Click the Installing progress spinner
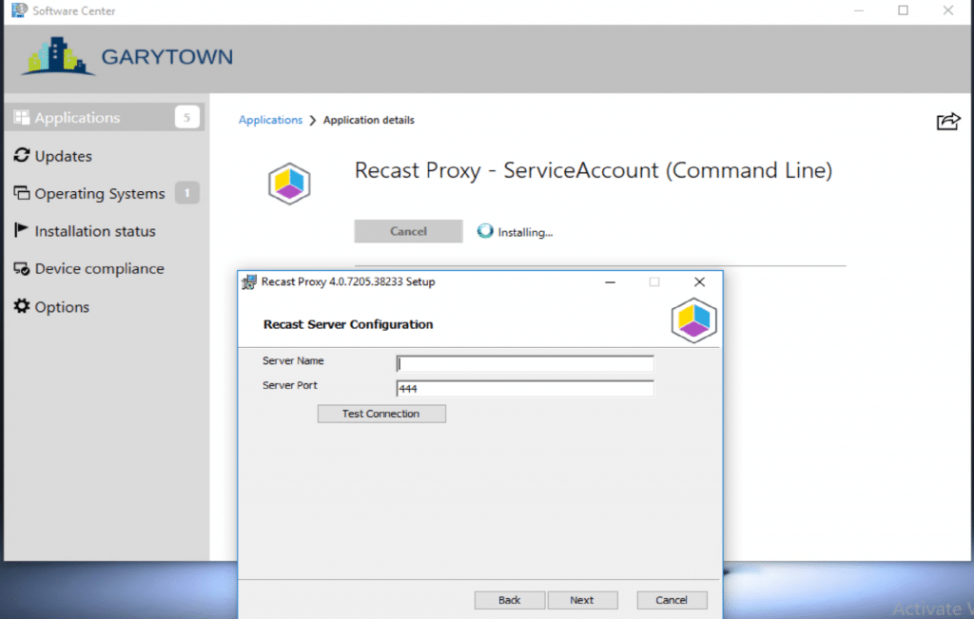The height and width of the screenshot is (619, 974). tap(485, 231)
